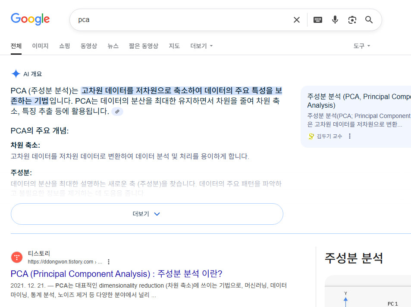Open three-dot menu beside ddongwon.tistory.com URL
The height and width of the screenshot is (307, 411).
click(109, 262)
